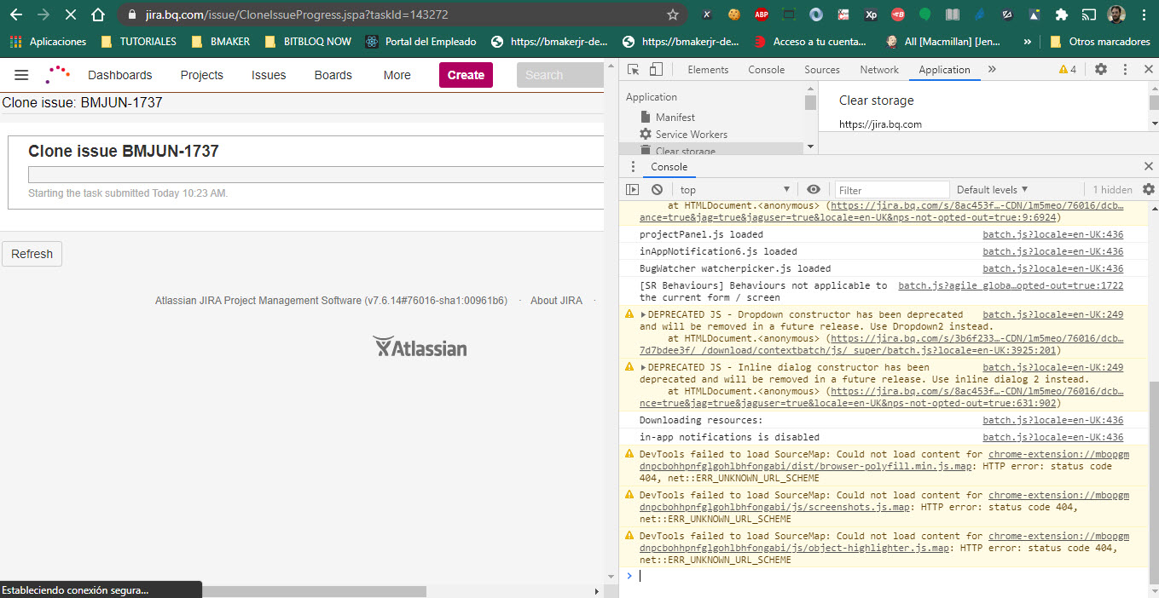
Task: Open the DevTools customize three-dot menu
Action: 1125,70
